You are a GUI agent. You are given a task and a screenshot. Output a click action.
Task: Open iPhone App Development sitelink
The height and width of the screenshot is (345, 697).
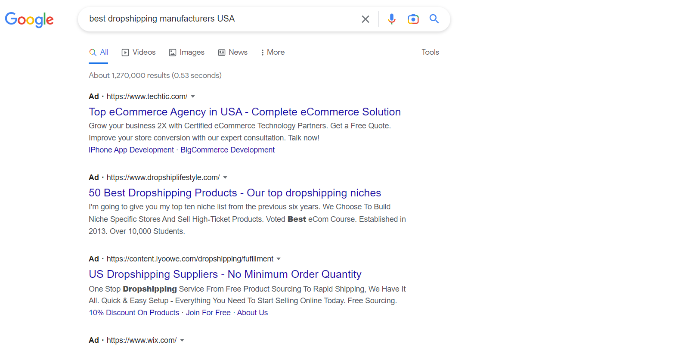click(131, 150)
